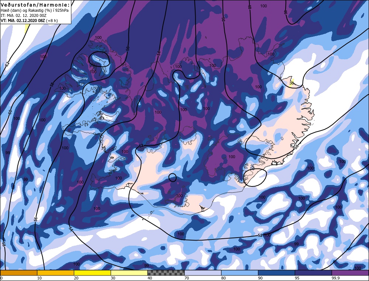
Task: Click the legend tick label '80'
Action: coord(224,278)
